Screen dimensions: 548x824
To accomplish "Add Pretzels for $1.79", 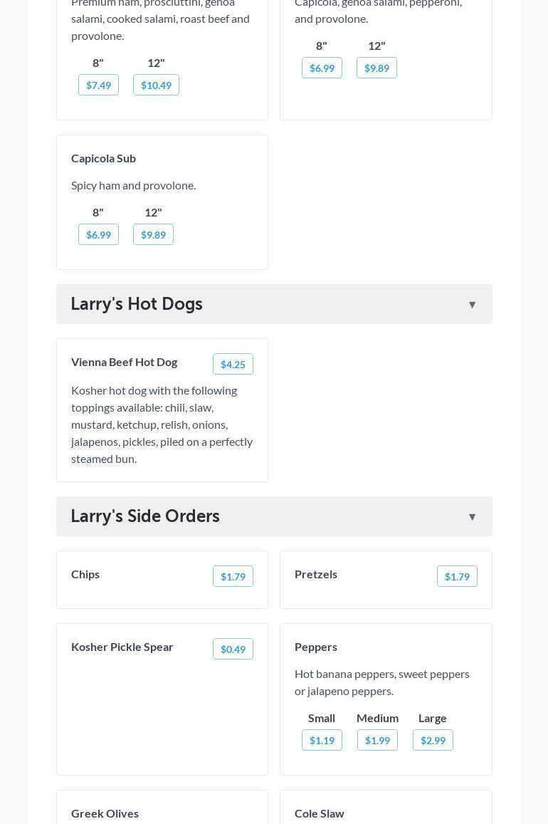I will click(457, 576).
